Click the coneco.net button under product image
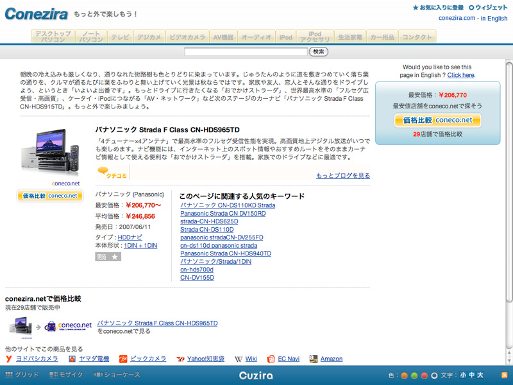 tap(50, 196)
